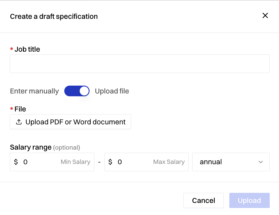Click the disabled Upload button
This screenshot has height=215, width=279.
click(x=250, y=200)
